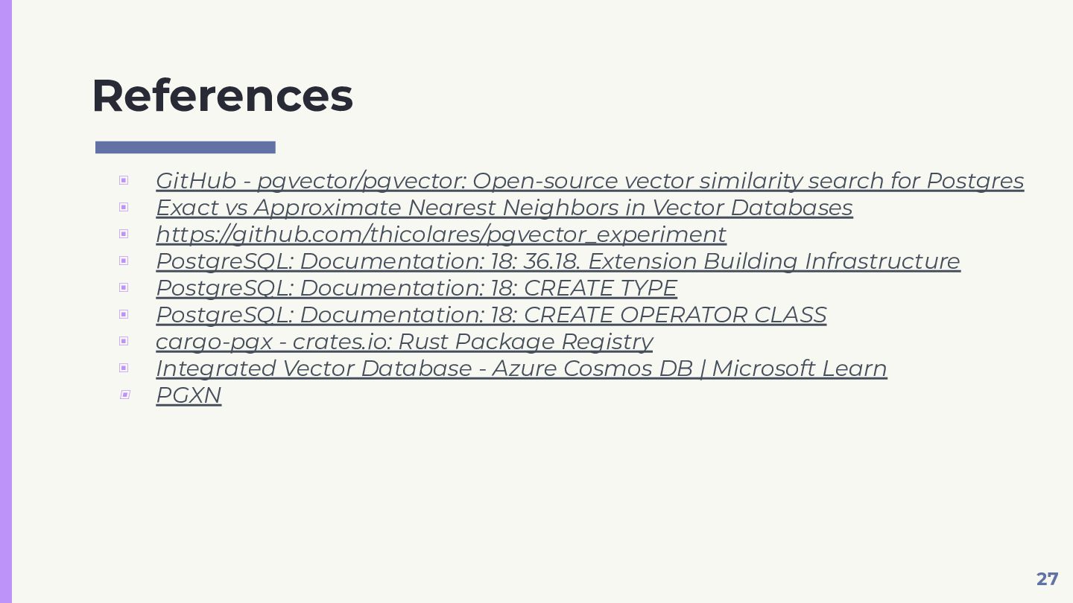1073x603 pixels.
Task: Click the slide number 27
Action: pos(1047,579)
